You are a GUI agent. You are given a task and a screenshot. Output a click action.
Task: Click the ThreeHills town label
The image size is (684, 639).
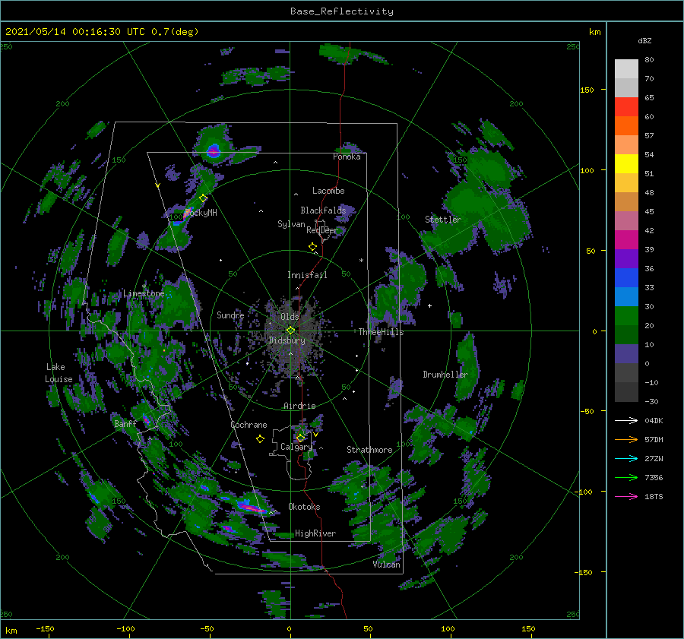tap(382, 332)
